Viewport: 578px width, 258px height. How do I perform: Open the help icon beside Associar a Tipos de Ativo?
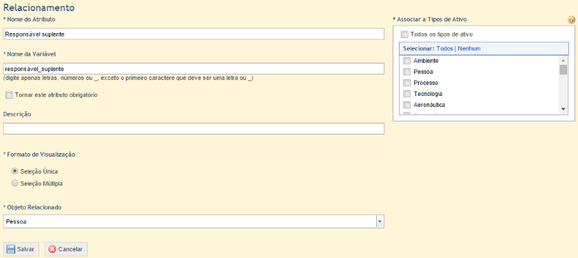pos(571,20)
